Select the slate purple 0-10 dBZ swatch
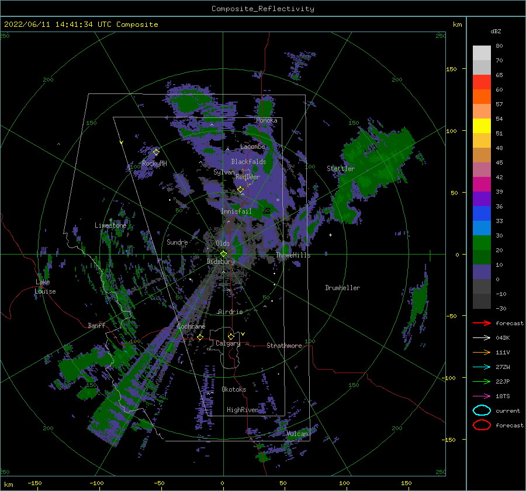526x491 pixels. click(x=482, y=272)
